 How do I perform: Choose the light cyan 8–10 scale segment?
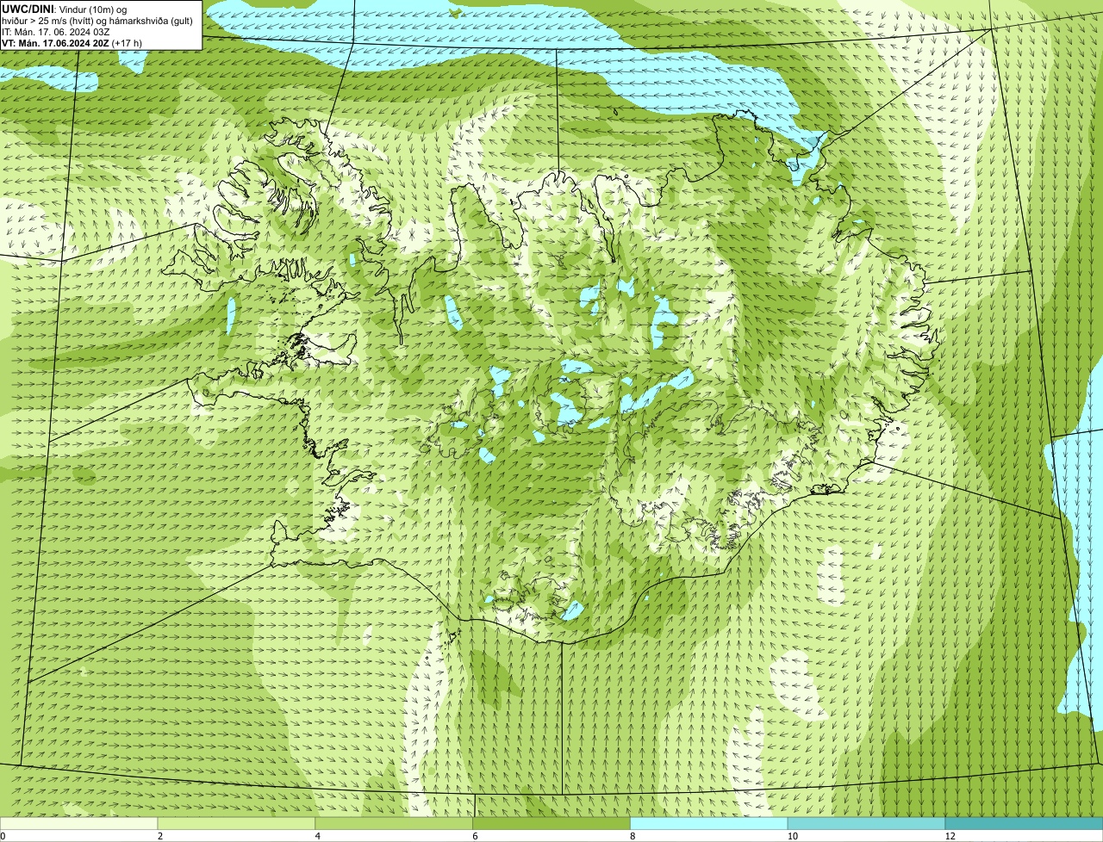[709, 824]
